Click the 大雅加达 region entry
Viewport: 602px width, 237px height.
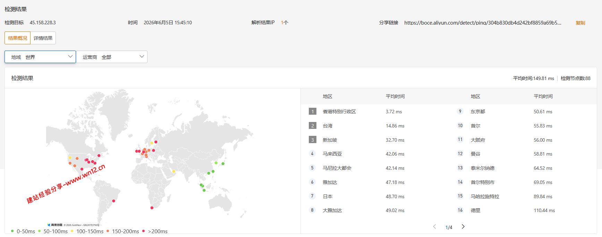[x=332, y=210]
